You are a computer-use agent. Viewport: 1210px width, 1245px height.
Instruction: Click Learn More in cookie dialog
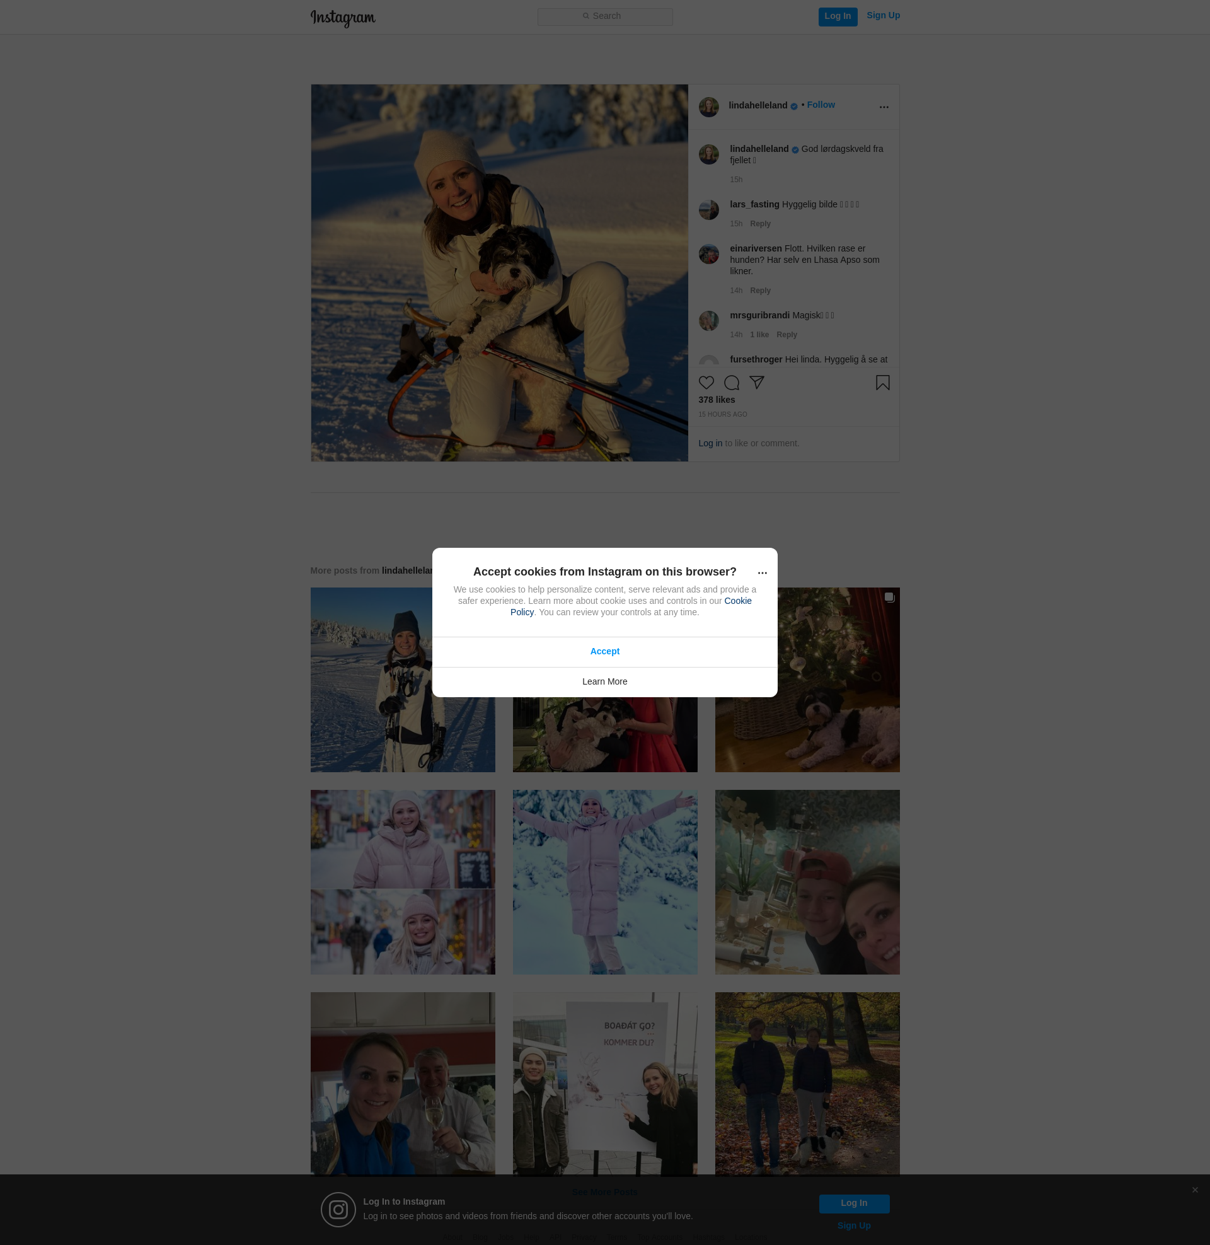604,682
